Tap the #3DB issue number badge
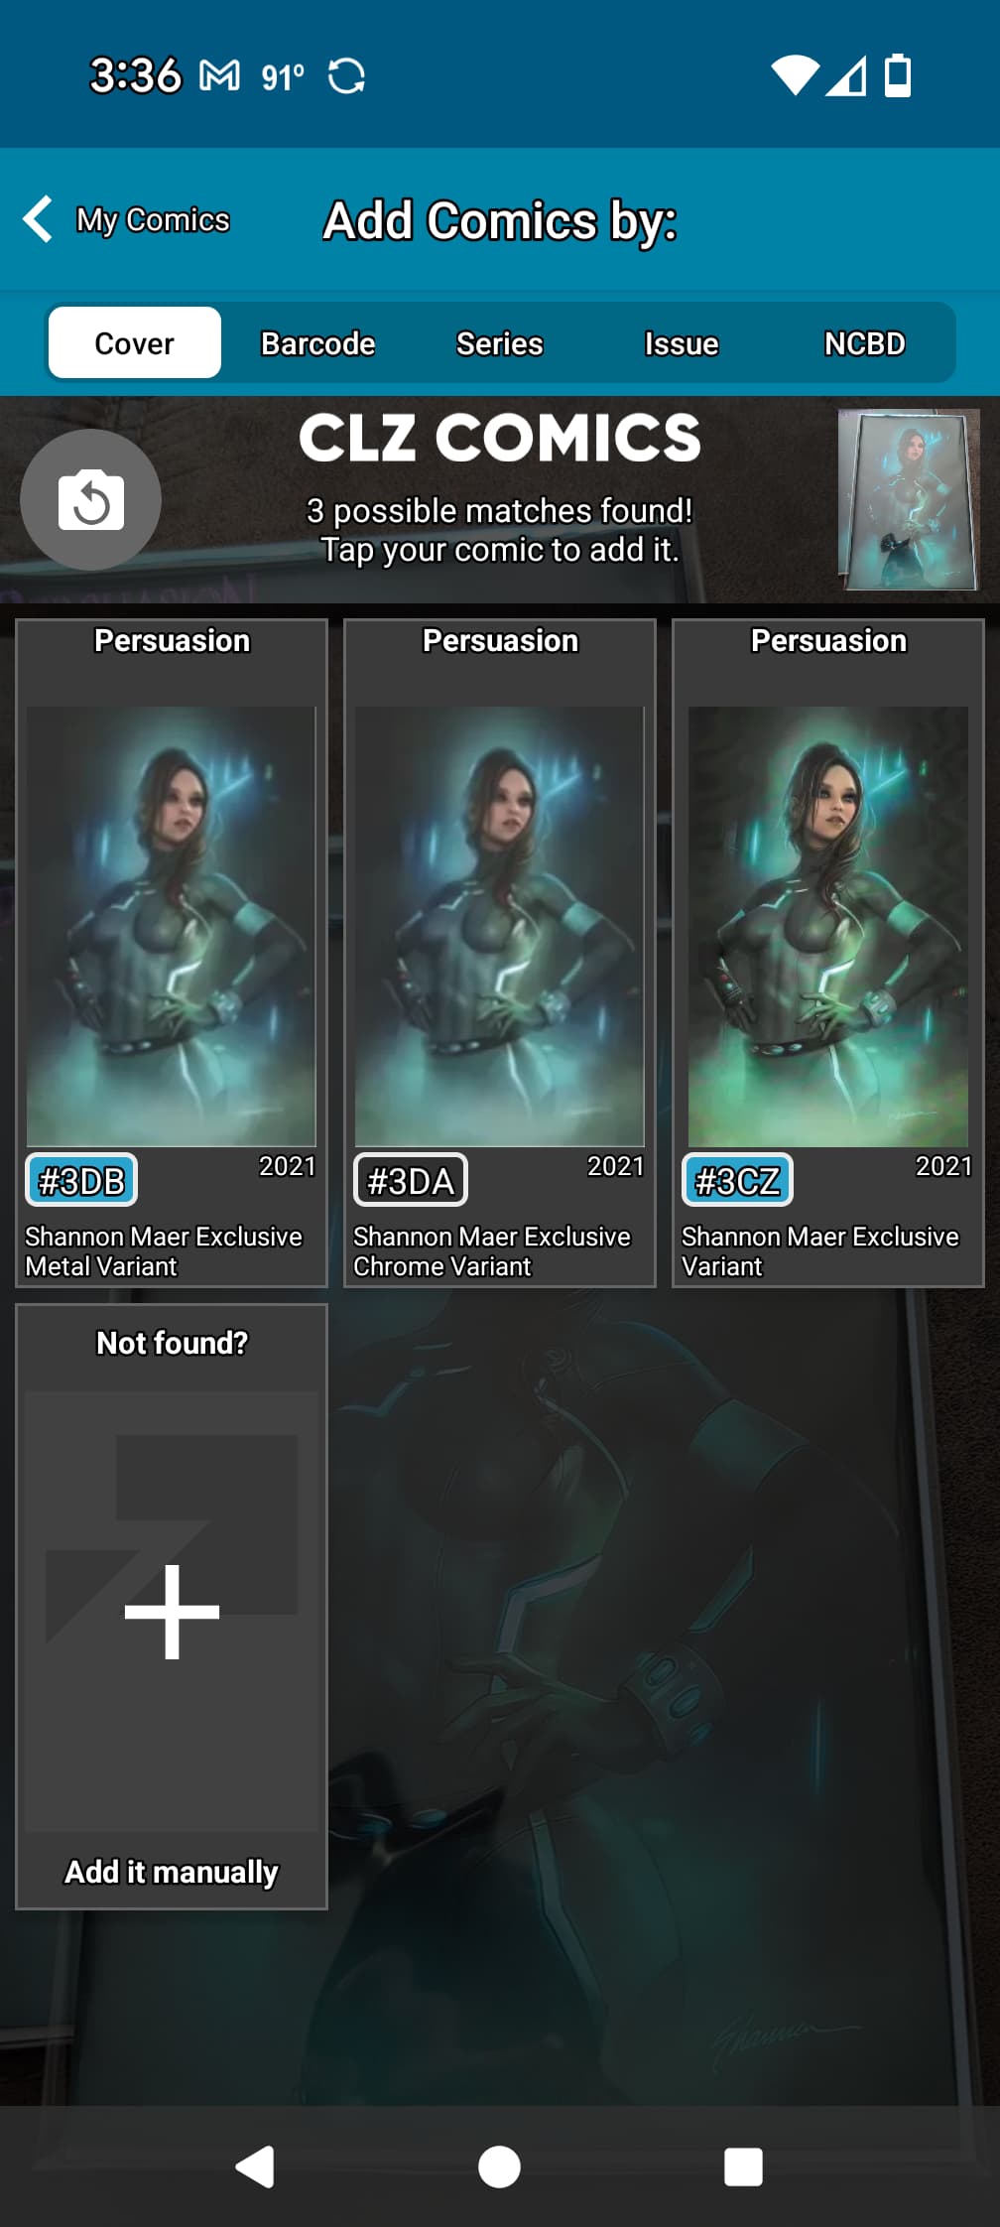Screen dimensions: 1000x2227 click(81, 1180)
